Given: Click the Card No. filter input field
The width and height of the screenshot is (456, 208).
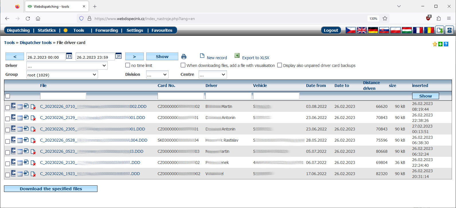Looking at the screenshot, I should click(x=181, y=96).
